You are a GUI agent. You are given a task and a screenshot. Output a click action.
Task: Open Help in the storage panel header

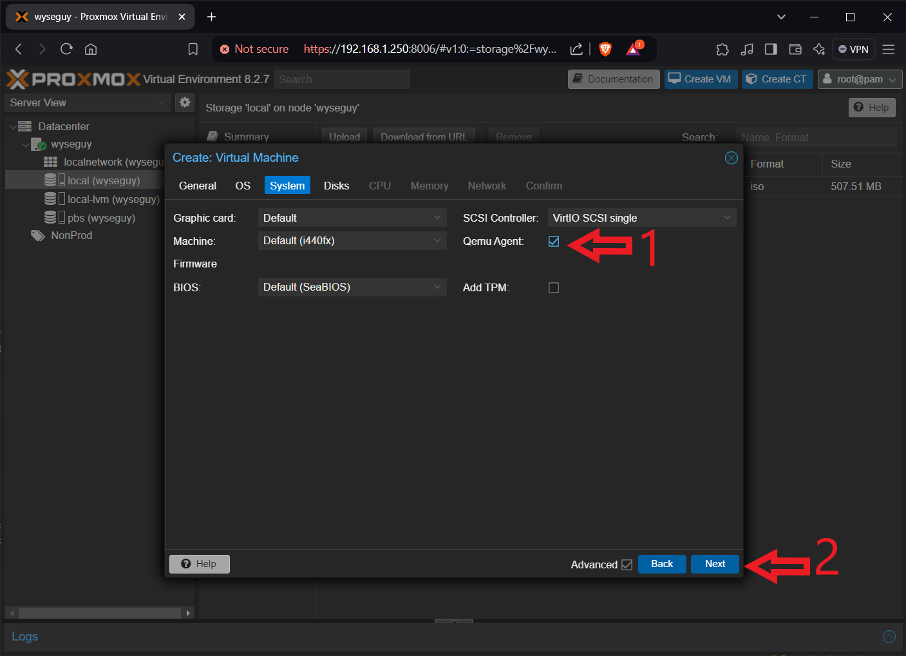click(872, 108)
